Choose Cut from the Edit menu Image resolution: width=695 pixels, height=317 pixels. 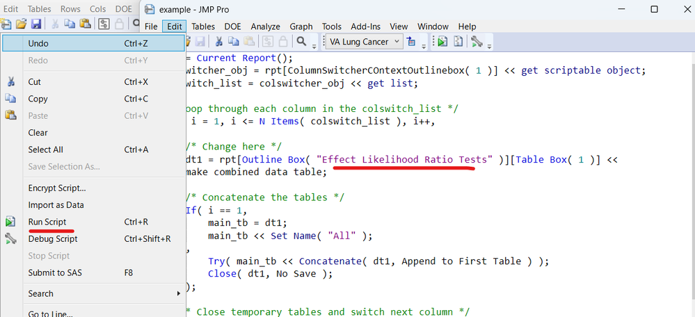[93, 82]
